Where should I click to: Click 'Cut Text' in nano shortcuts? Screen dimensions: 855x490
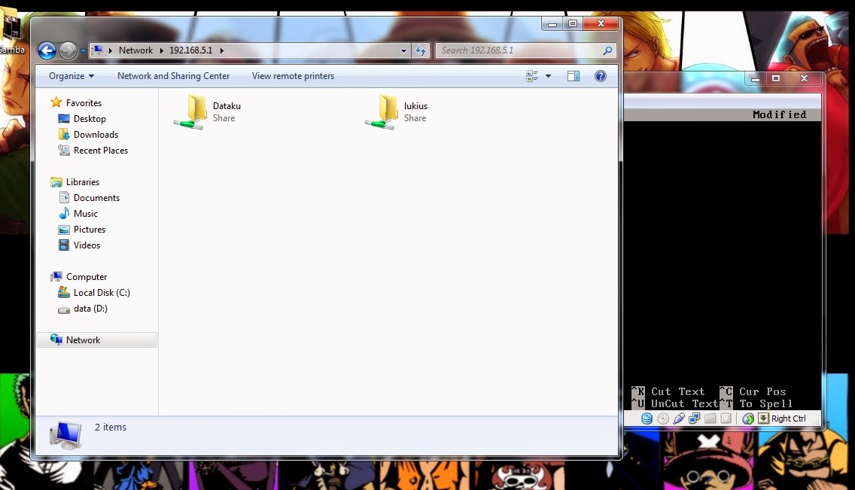point(678,391)
